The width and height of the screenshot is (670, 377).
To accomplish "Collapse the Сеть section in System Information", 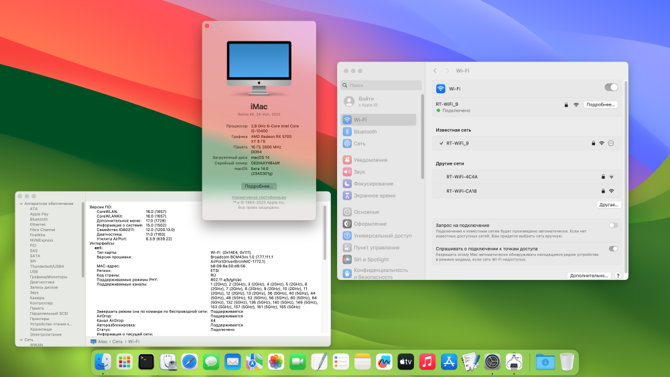I will [21, 340].
